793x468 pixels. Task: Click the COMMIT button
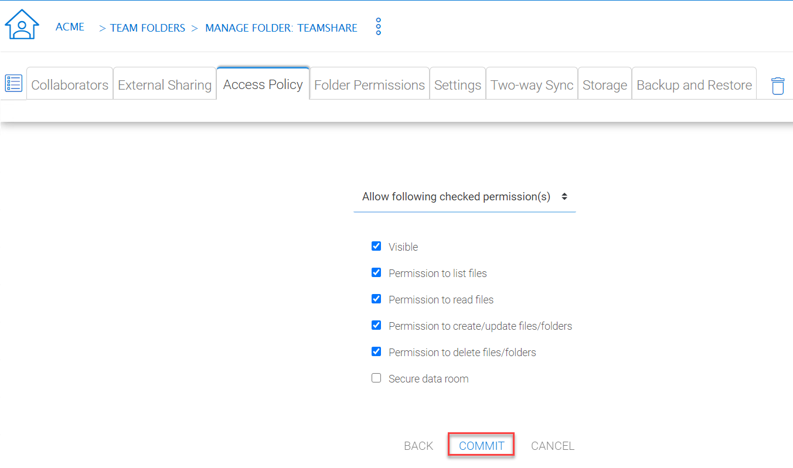[x=482, y=446]
